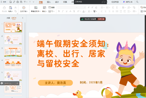Screen dimensions: 146x98
Task: Toggle italic text formatting
Action: pos(63,11)
